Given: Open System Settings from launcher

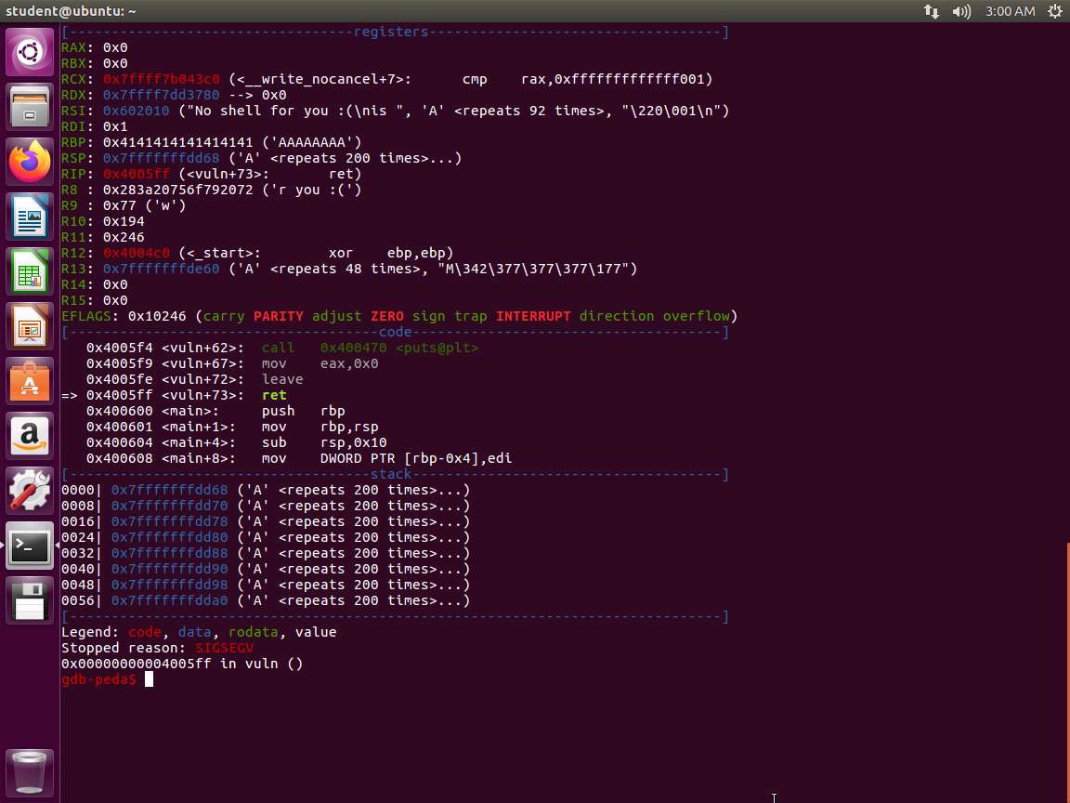Looking at the screenshot, I should (x=30, y=491).
